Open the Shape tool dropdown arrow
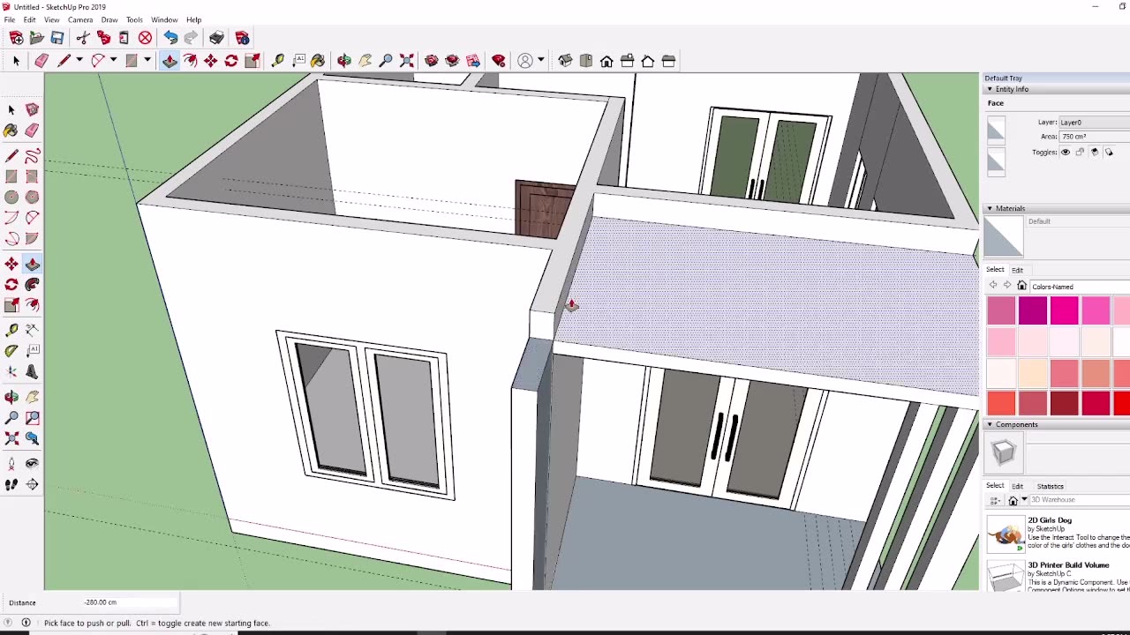 coord(147,61)
